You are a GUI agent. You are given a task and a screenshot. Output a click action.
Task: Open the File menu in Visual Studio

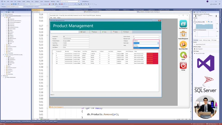click(5, 1)
